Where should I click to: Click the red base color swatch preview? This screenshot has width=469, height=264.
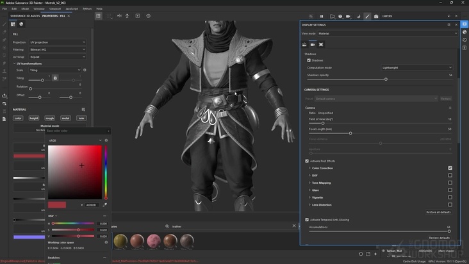(x=57, y=205)
